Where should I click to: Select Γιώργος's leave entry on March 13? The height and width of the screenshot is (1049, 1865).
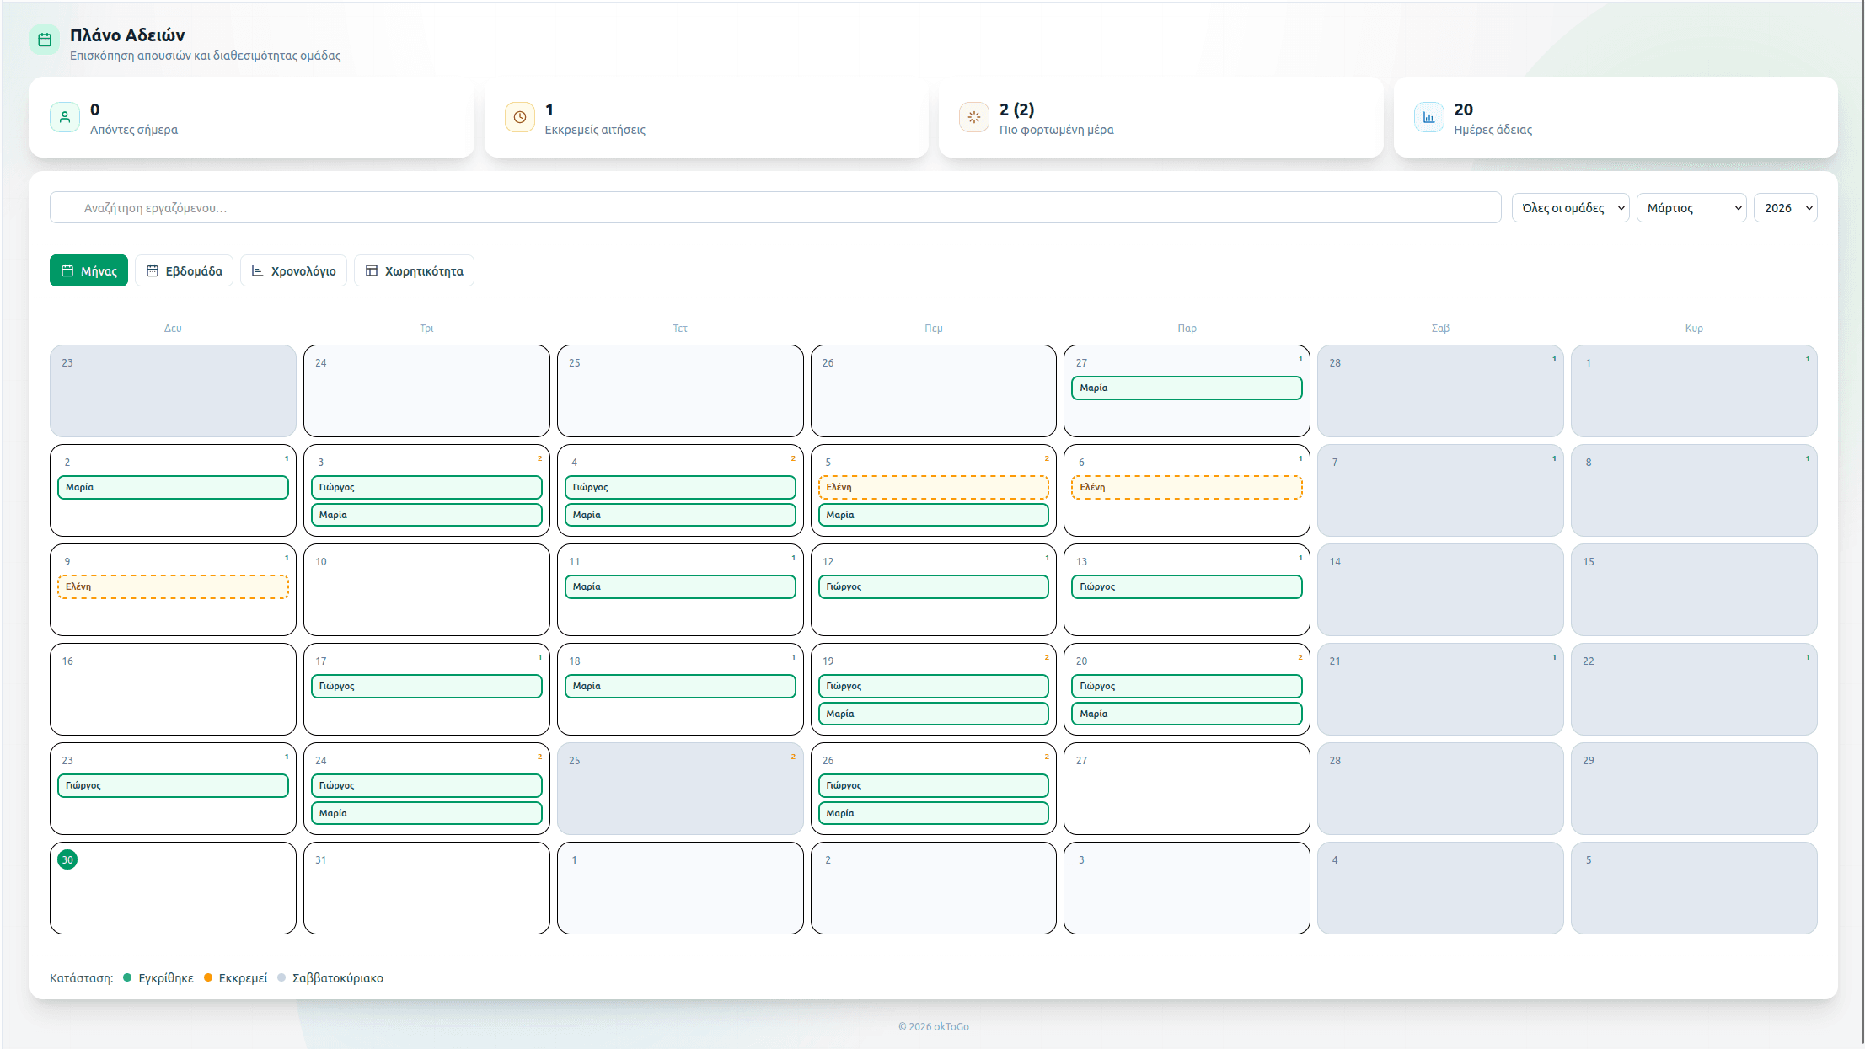coord(1186,586)
